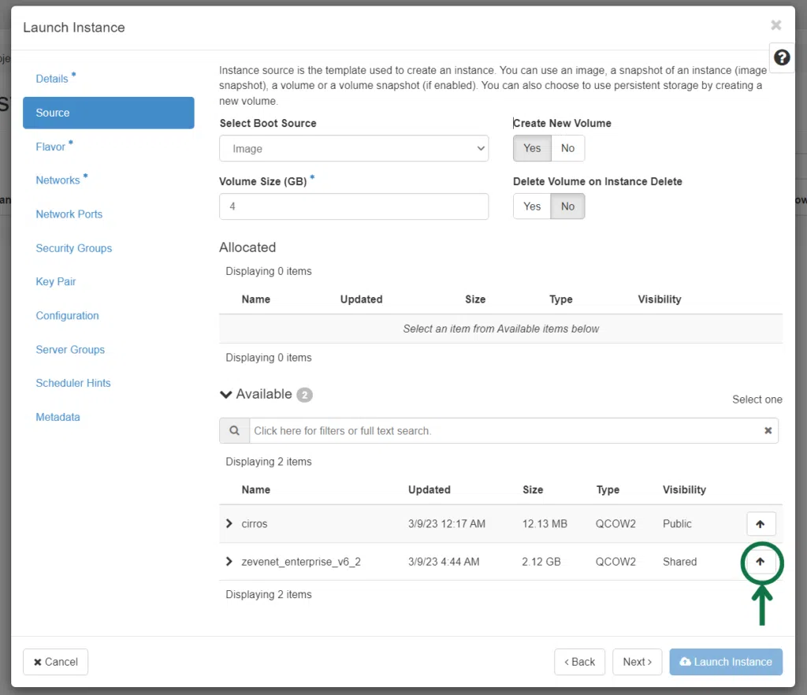Image resolution: width=807 pixels, height=695 pixels.
Task: Clear the search filter with the X icon
Action: [x=768, y=430]
